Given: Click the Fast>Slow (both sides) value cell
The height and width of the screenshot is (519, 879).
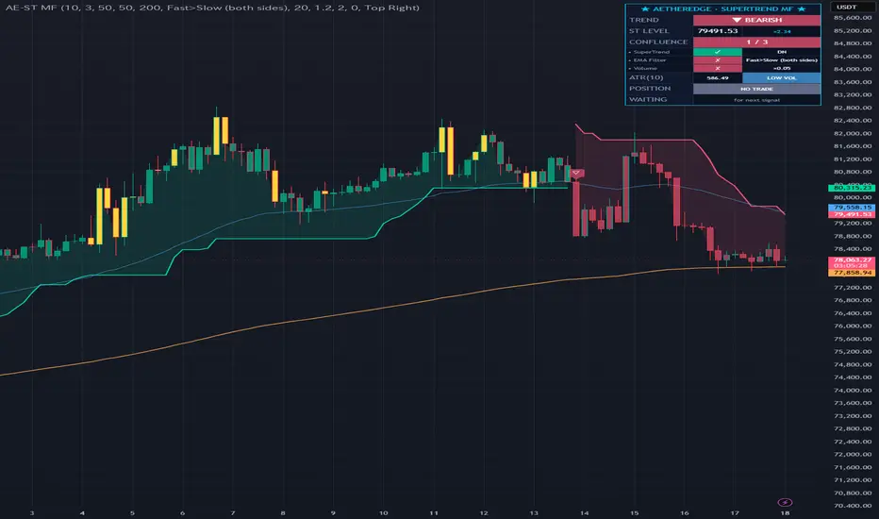Looking at the screenshot, I should click(782, 60).
